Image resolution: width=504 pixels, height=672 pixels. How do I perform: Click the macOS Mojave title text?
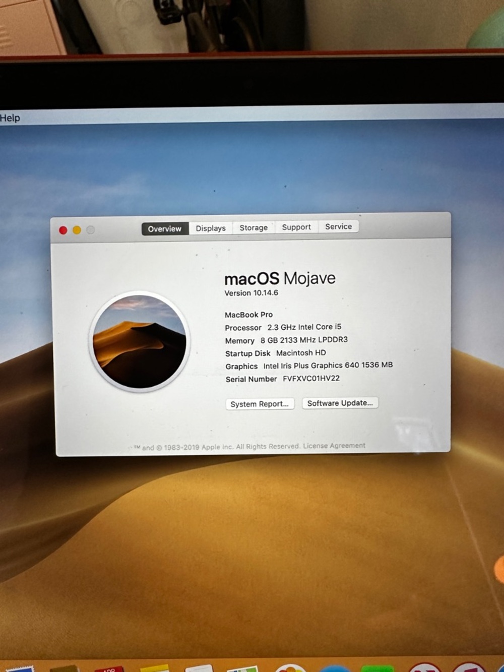[280, 278]
